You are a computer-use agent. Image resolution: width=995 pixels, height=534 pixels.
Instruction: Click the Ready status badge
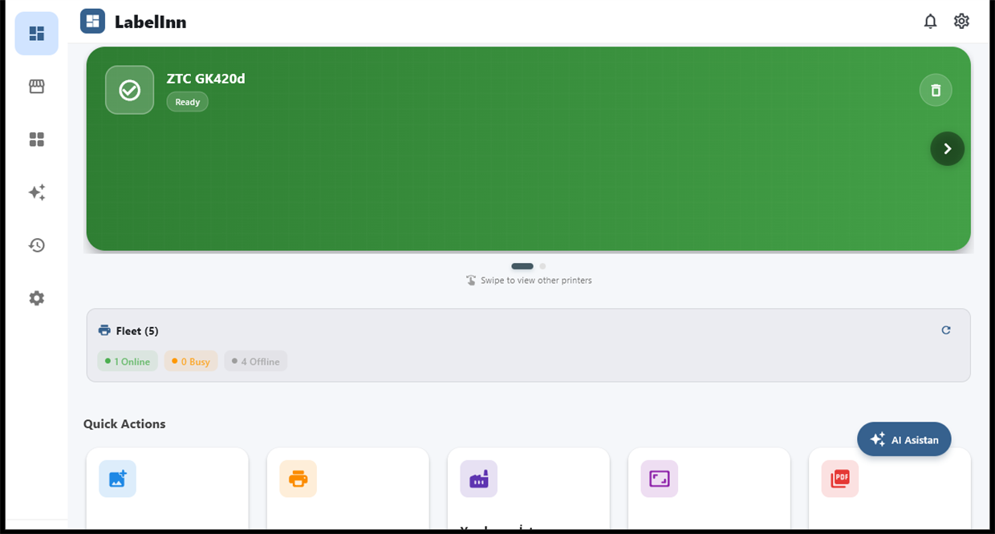click(188, 102)
